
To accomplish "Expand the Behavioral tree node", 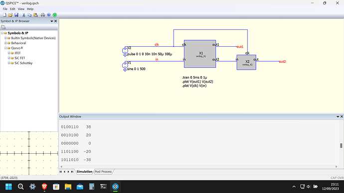I will pyautogui.click(x=5, y=43).
